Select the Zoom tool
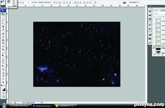This screenshot has width=165, height=108. (3, 82)
